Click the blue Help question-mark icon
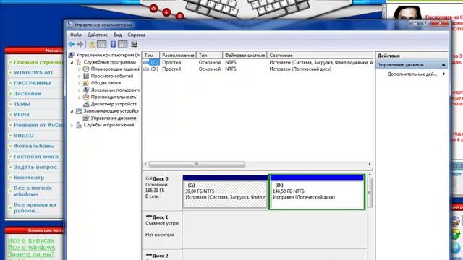Viewport: 463px width, 260px height. [x=113, y=44]
